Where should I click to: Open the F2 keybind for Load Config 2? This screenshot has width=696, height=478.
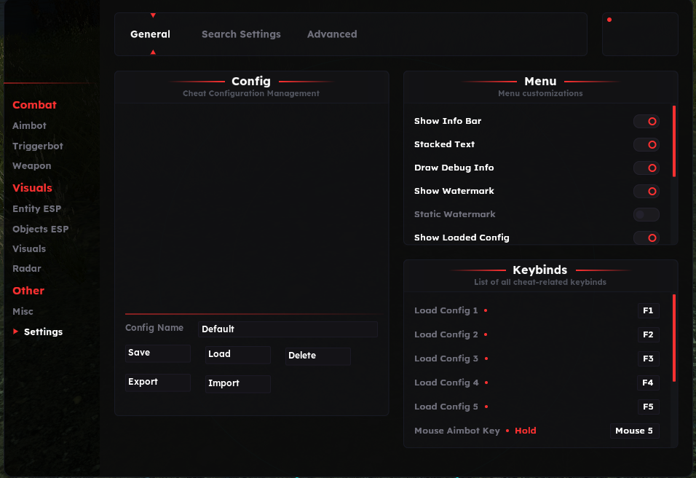pos(648,335)
